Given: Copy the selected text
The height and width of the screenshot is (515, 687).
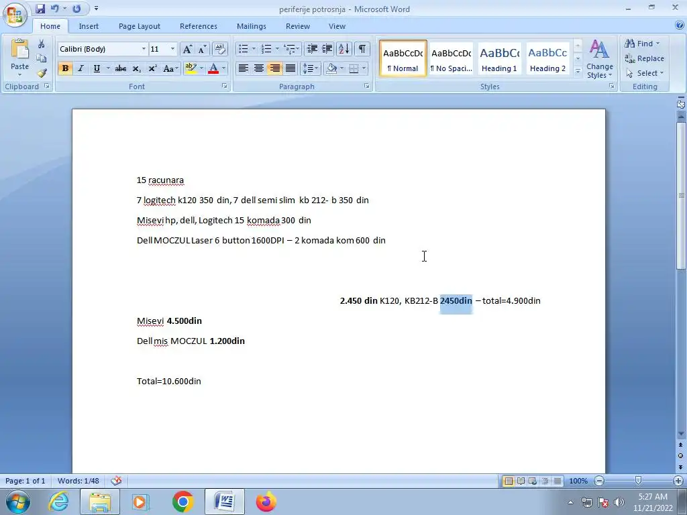Looking at the screenshot, I should [41, 58].
